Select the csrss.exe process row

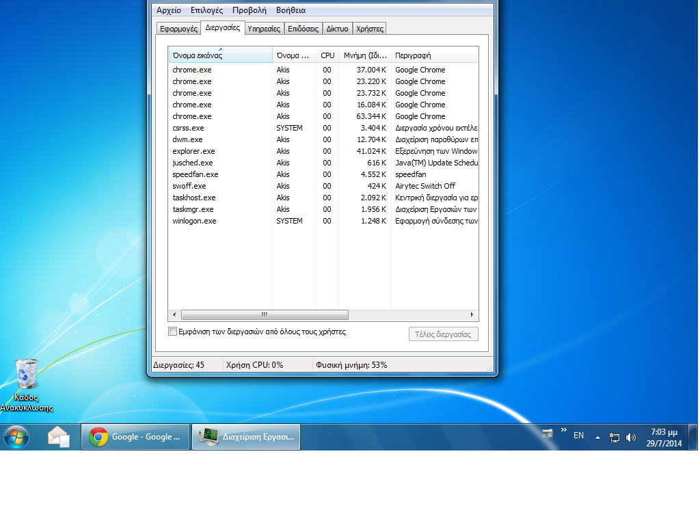(x=323, y=128)
